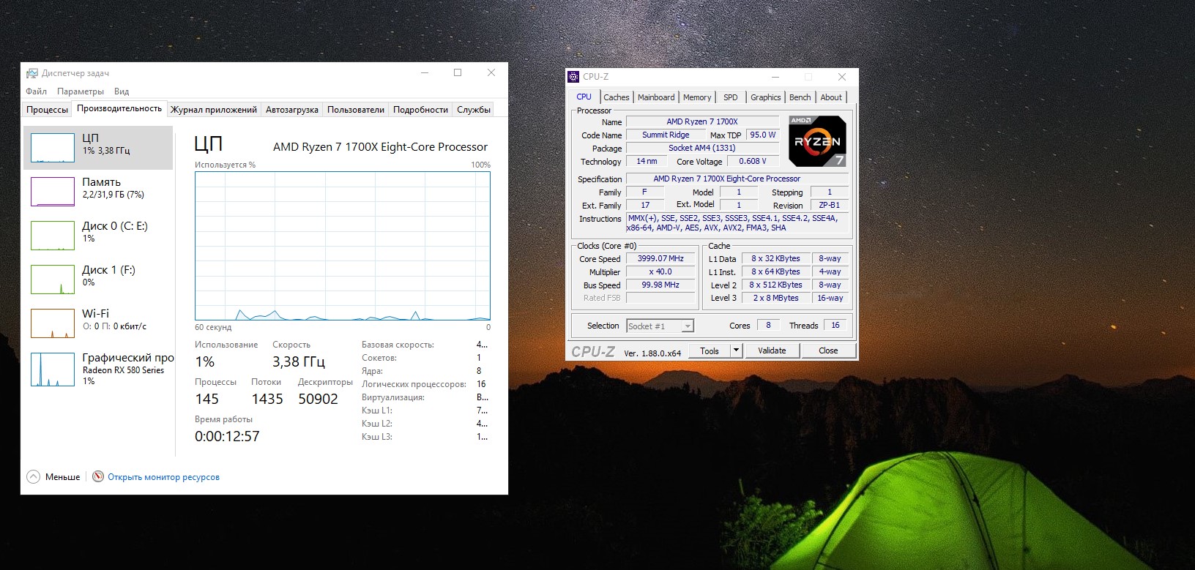The width and height of the screenshot is (1195, 570).
Task: Click the Скорость value 3,38 ГГц
Action: (x=299, y=361)
